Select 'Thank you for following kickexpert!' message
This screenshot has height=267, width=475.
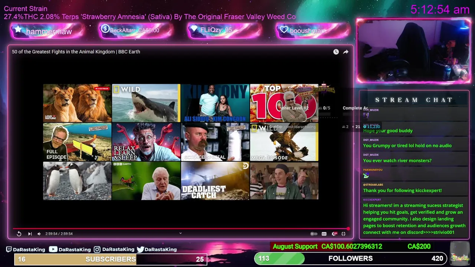[402, 190]
